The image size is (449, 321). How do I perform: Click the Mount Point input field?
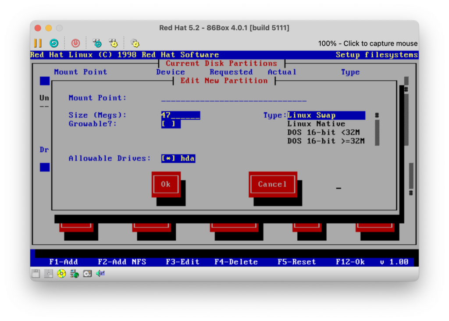tap(234, 98)
